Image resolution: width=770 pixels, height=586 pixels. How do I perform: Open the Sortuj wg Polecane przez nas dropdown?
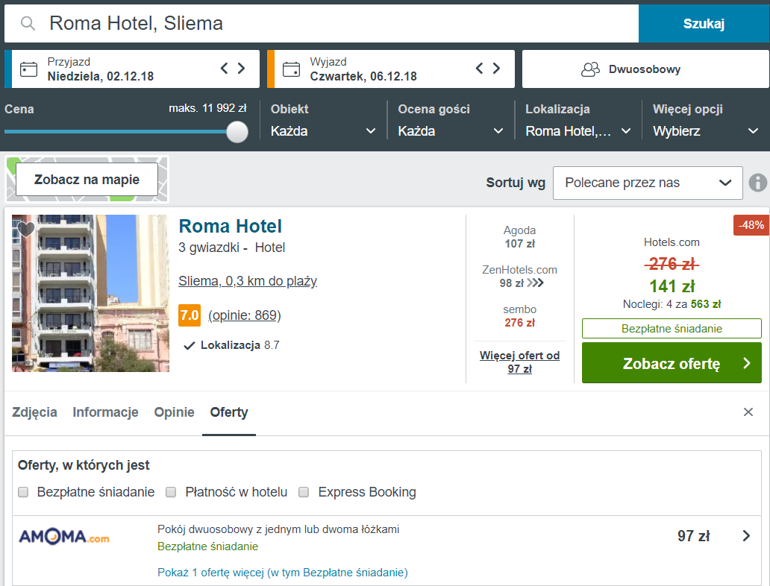(x=648, y=183)
